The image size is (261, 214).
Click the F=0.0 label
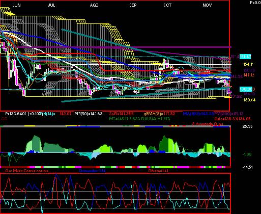tap(255, 3)
